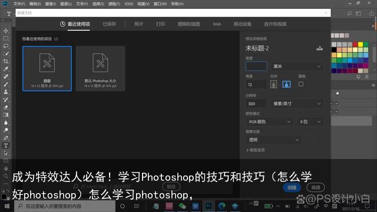377x212 pixels.
Task: Close the new document dialog with X
Action: point(326,13)
